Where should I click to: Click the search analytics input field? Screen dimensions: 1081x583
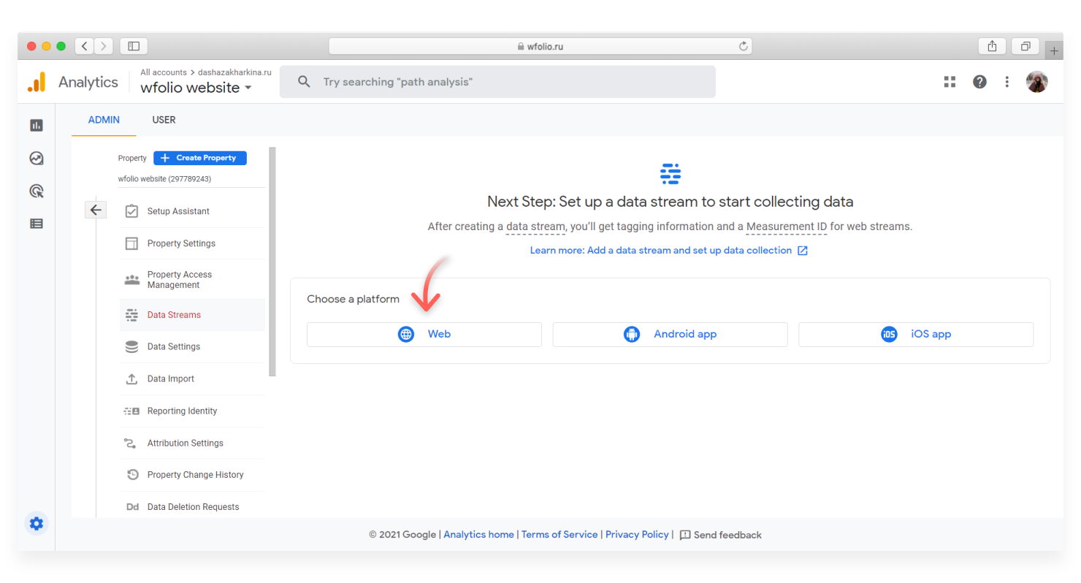pos(497,82)
